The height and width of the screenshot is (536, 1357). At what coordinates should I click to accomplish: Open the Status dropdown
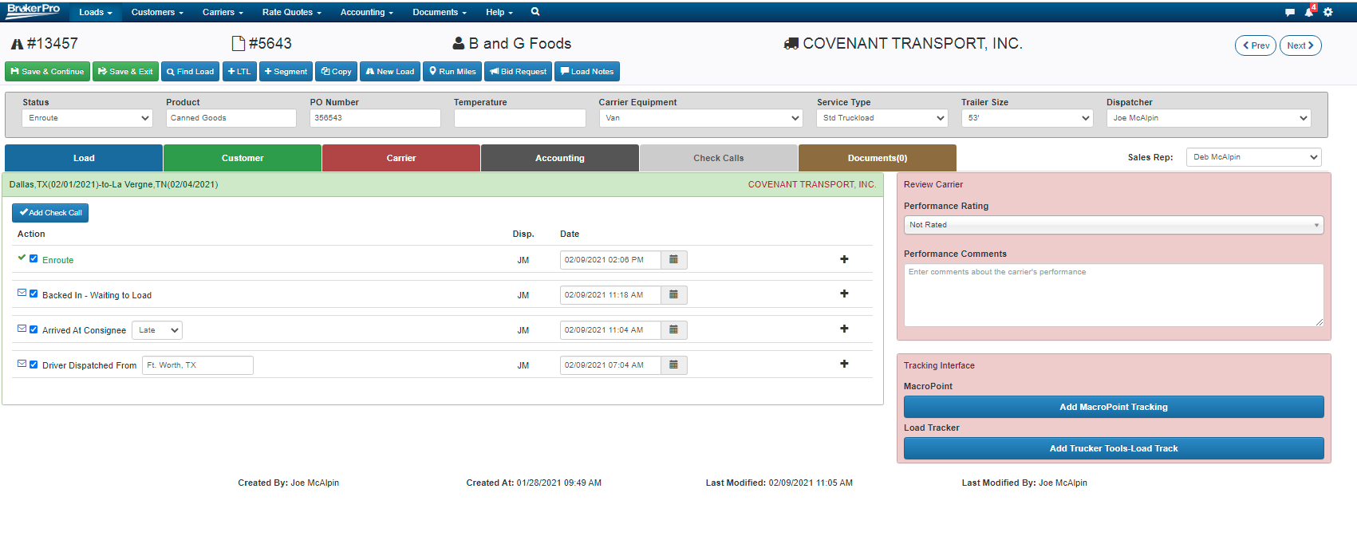click(87, 118)
